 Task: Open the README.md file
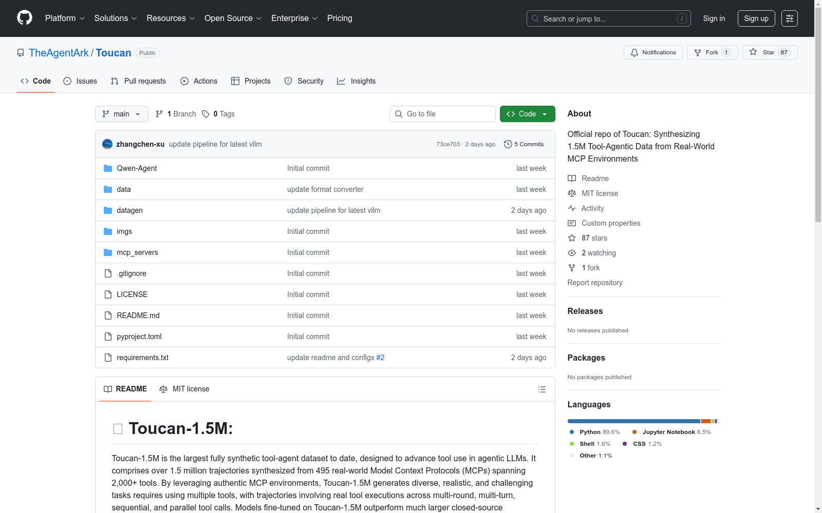click(138, 315)
